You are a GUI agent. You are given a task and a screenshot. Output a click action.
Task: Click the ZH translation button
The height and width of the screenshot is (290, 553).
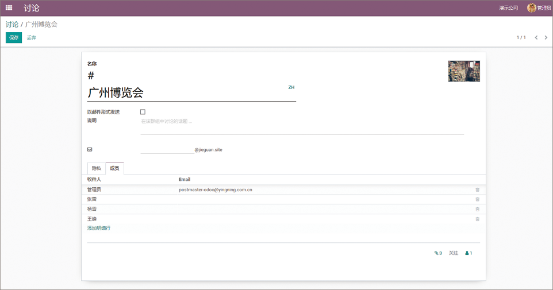tap(291, 87)
